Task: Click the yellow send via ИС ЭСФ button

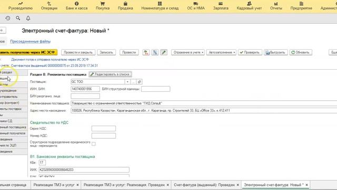Action: (28, 52)
